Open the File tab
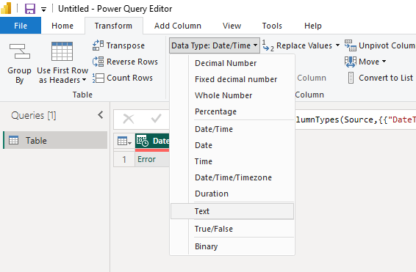Viewport: 416px width, 272px height. coord(21,26)
